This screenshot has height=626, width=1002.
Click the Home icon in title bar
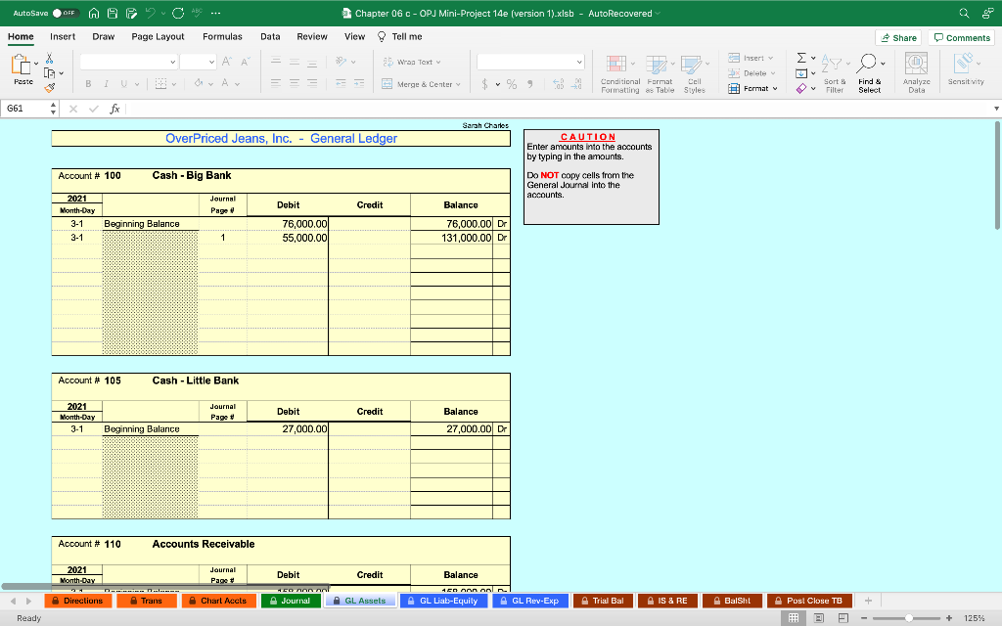click(94, 13)
